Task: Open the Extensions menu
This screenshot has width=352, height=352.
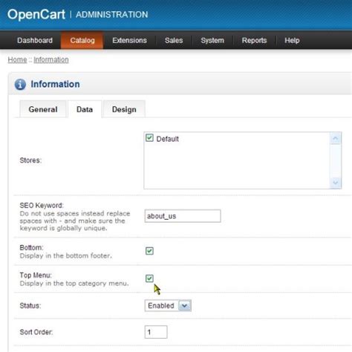Action: click(x=129, y=40)
